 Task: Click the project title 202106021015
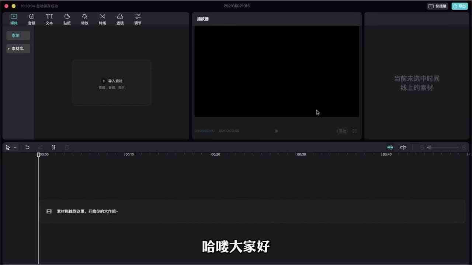(236, 6)
